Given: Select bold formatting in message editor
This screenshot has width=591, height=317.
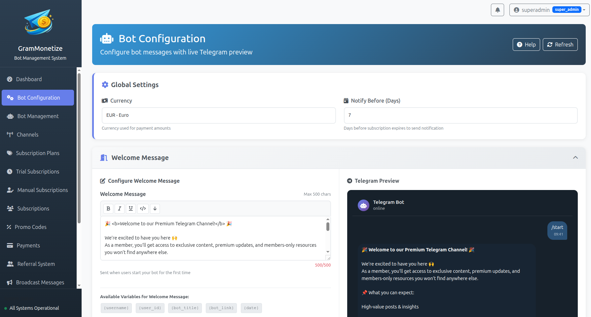Looking at the screenshot, I should point(108,208).
